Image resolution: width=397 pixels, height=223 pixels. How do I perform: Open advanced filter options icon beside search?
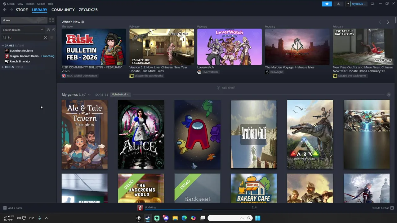tap(52, 37)
